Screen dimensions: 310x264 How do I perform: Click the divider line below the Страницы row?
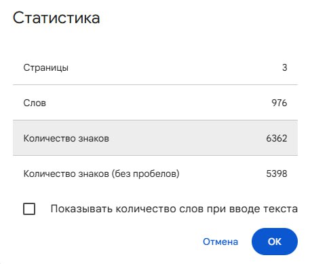(x=155, y=84)
